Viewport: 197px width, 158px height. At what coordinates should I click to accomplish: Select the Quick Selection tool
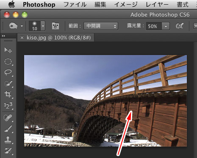point(8,83)
